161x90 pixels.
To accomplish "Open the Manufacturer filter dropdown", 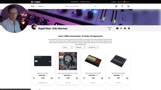I will click(x=93, y=47).
